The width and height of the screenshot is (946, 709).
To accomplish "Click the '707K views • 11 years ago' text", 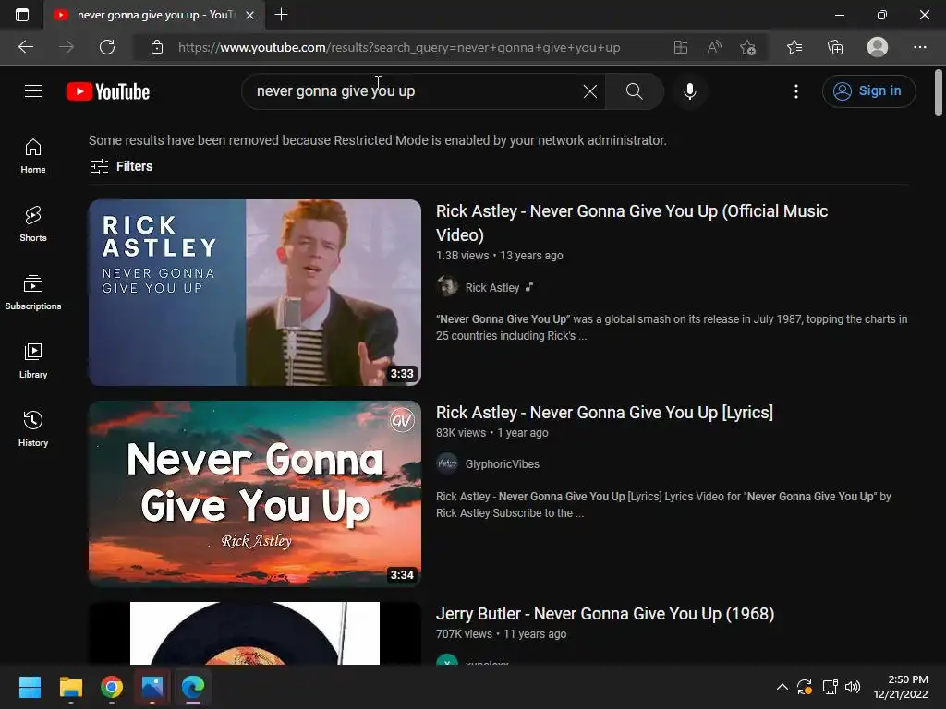I will pos(502,634).
